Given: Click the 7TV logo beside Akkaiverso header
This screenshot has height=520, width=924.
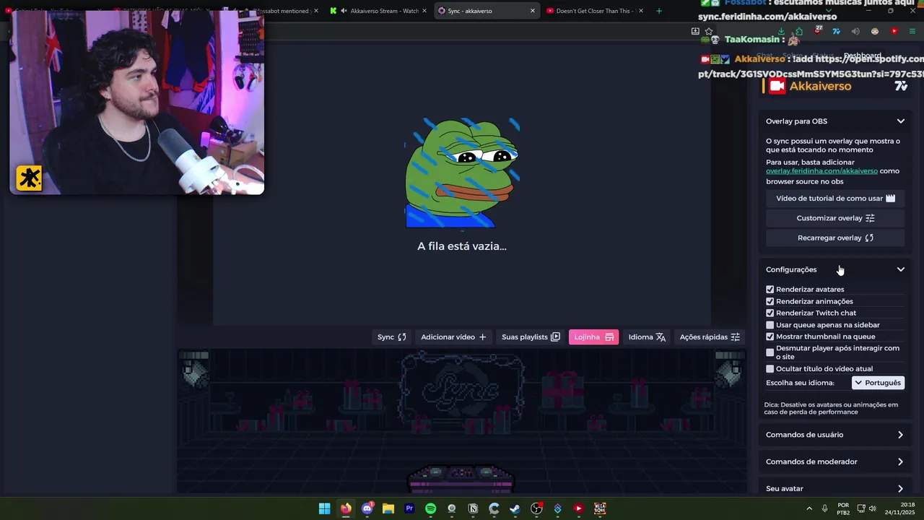Looking at the screenshot, I should [901, 86].
